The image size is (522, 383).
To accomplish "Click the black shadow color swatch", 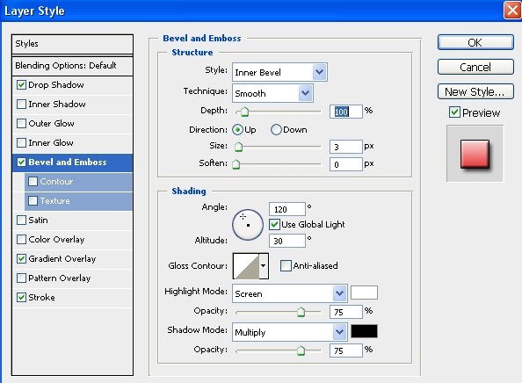I will click(x=364, y=331).
